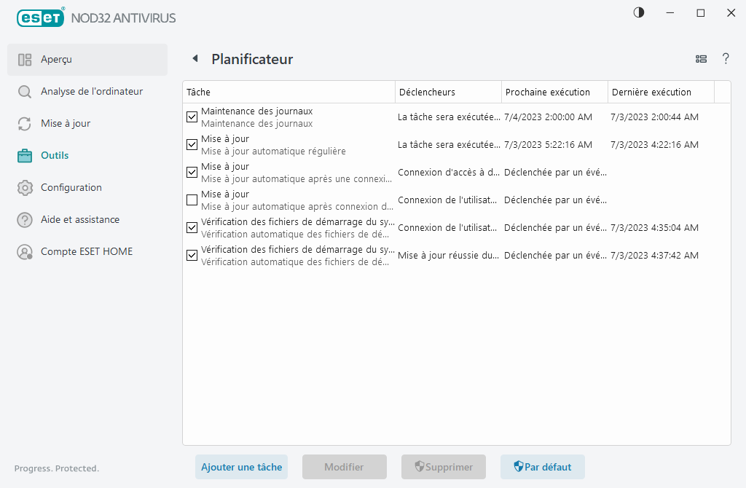The width and height of the screenshot is (746, 488).
Task: Click Ajouter une tâche button
Action: click(x=241, y=467)
